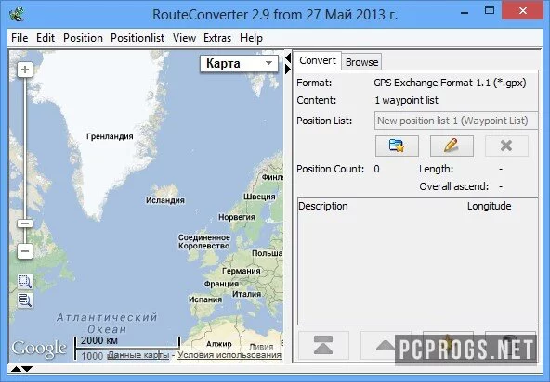Image resolution: width=550 pixels, height=382 pixels.
Task: Click the add position list button with star
Action: 397,146
